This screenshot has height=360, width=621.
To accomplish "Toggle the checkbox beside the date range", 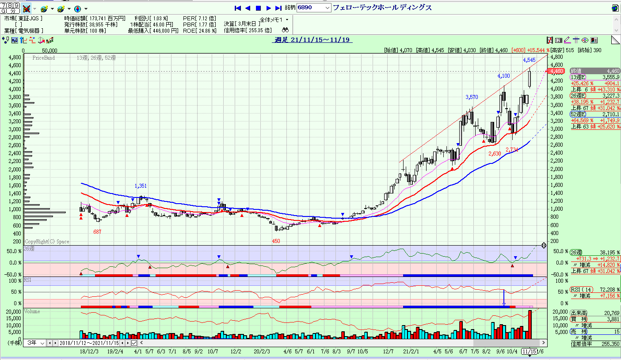I will (x=134, y=343).
